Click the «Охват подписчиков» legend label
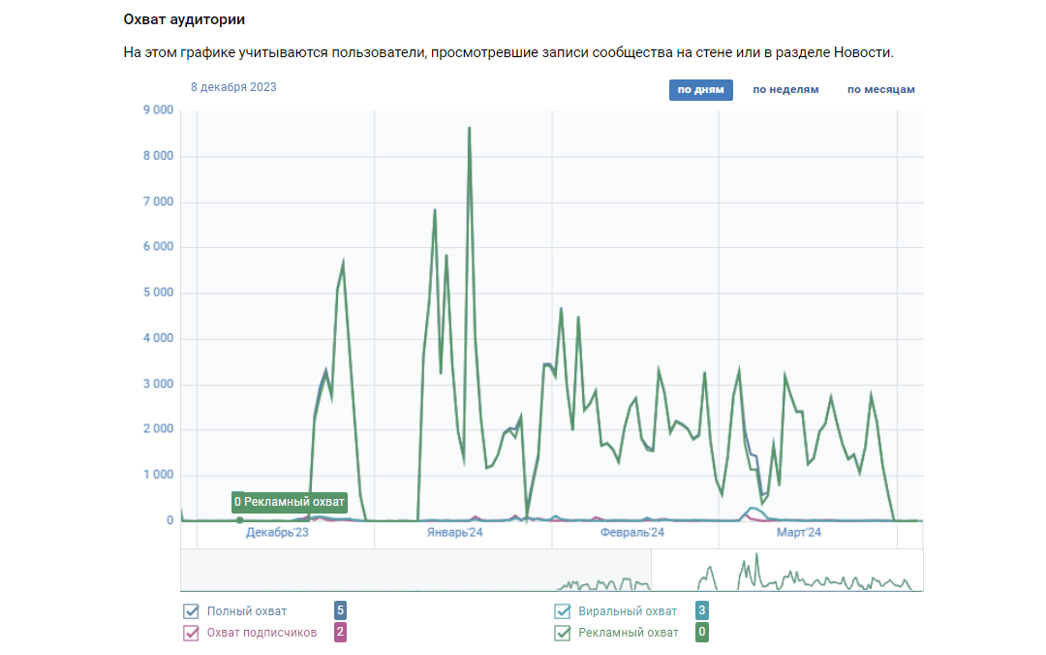Viewport: 1046px width, 655px height. point(261,633)
